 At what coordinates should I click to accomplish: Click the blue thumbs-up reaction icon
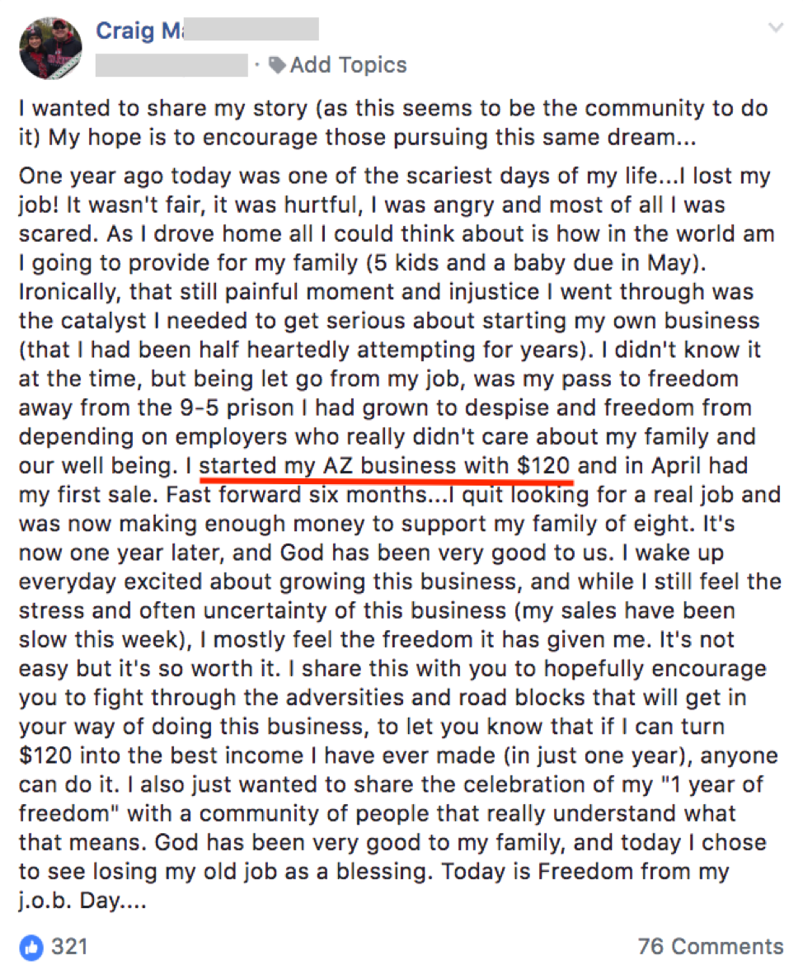(31, 947)
